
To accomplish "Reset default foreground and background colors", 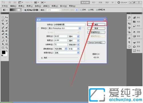I will [2, 55].
